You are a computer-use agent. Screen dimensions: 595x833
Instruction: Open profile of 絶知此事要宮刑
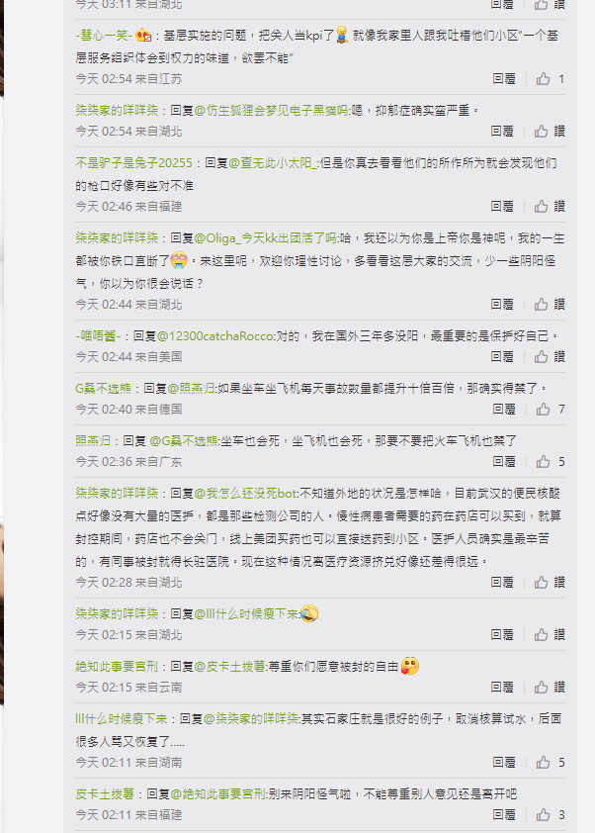click(117, 666)
